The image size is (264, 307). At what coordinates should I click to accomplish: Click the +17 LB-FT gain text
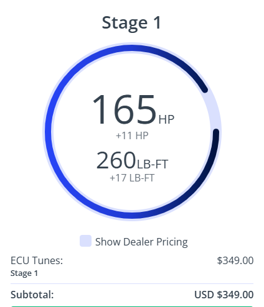[x=132, y=178]
